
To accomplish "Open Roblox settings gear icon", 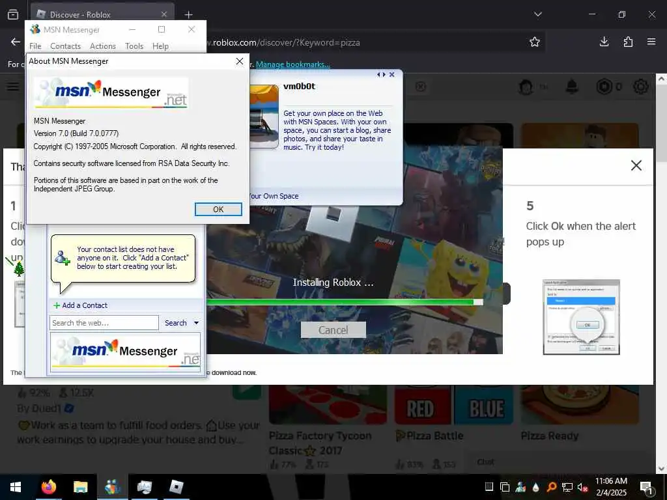I will [641, 87].
